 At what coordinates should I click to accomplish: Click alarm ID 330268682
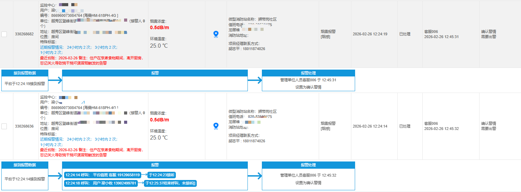(24, 34)
